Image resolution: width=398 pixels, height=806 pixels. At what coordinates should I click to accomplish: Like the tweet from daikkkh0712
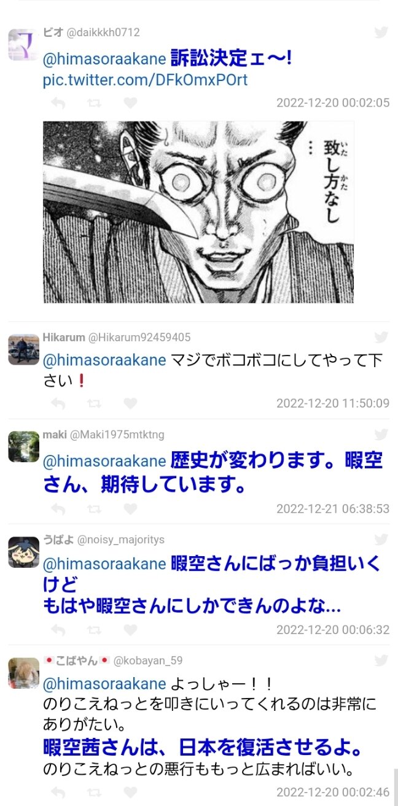[130, 103]
